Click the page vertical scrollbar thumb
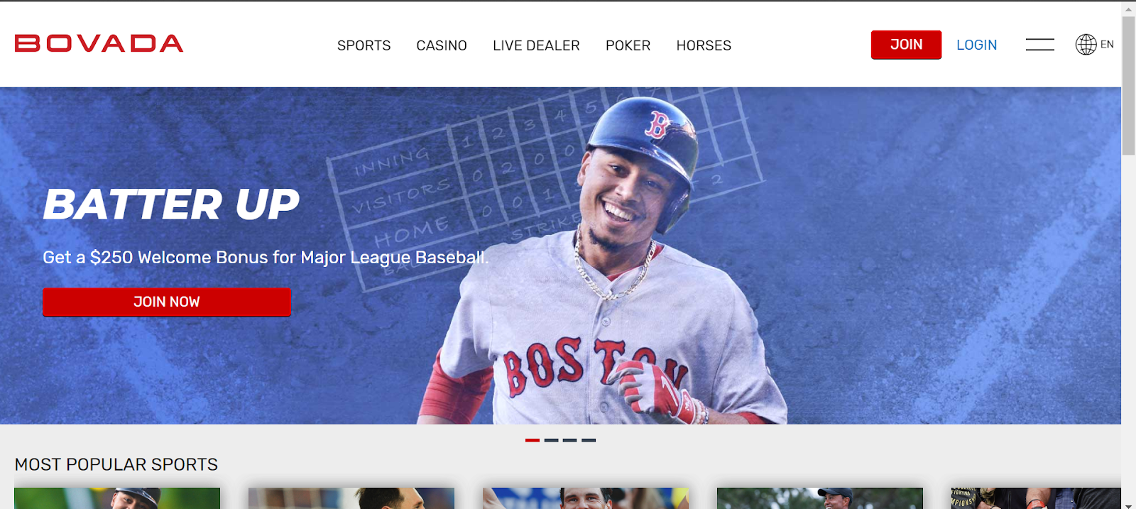The height and width of the screenshot is (509, 1136). click(x=1128, y=85)
